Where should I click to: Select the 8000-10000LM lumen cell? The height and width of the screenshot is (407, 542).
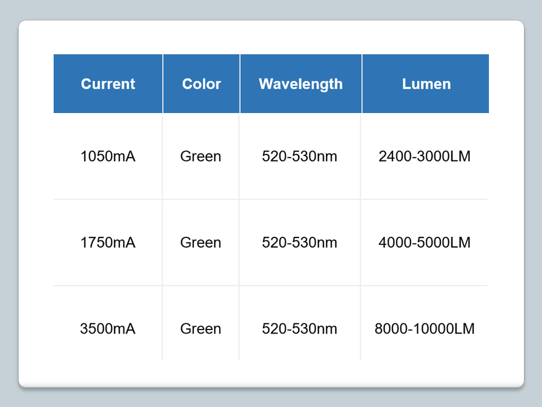[425, 328]
